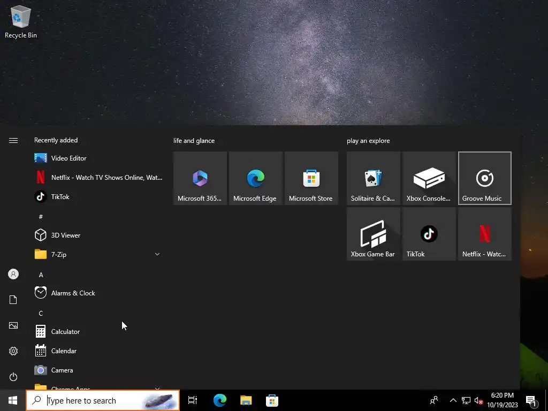
Task: Launch TikTok from recently added list
Action: click(x=98, y=196)
